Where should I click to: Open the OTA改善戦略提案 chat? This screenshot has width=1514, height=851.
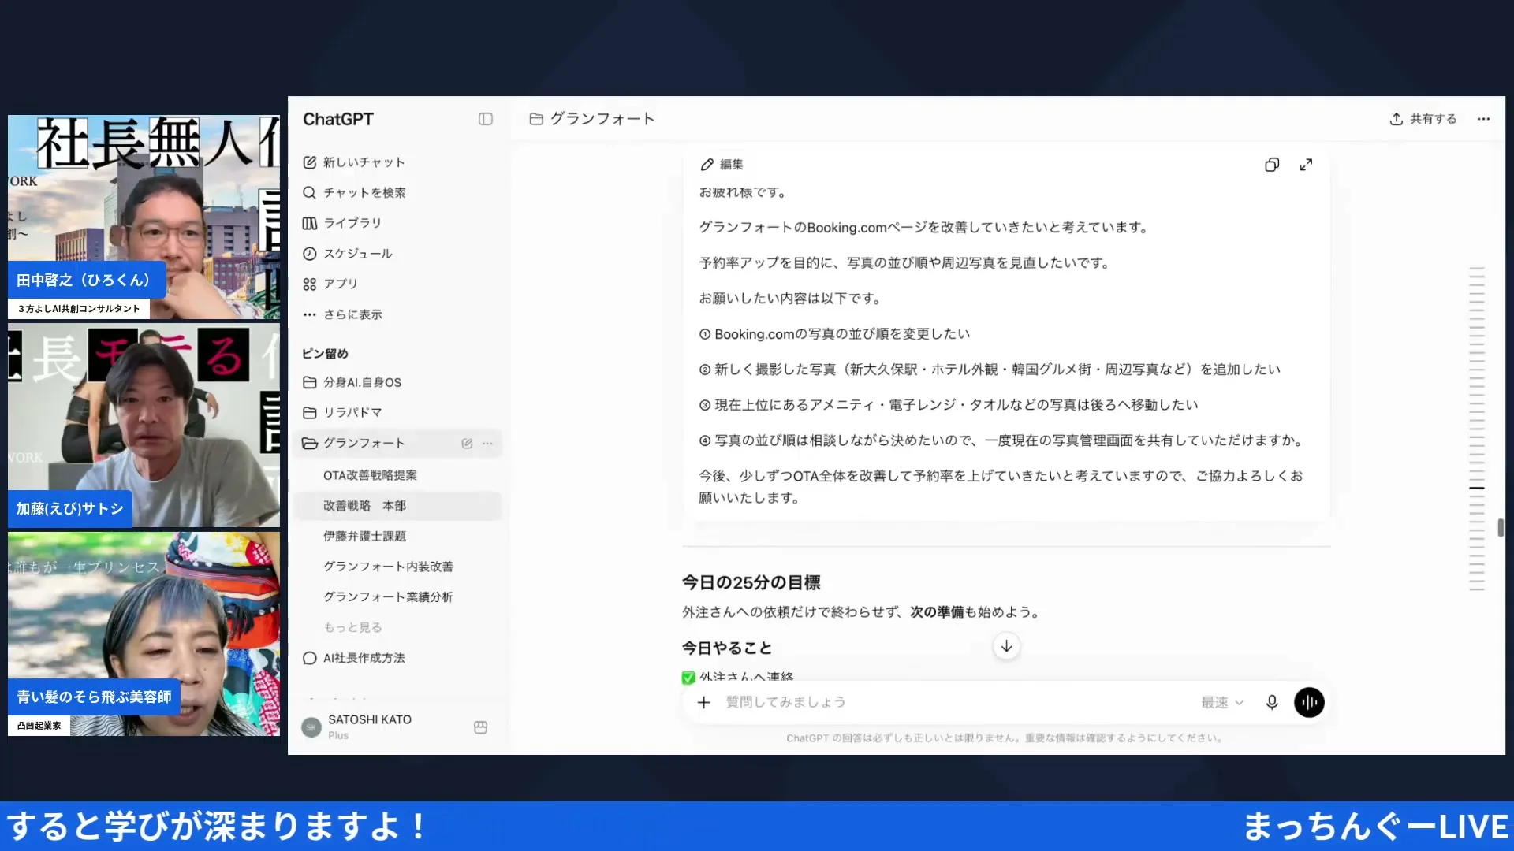point(370,475)
